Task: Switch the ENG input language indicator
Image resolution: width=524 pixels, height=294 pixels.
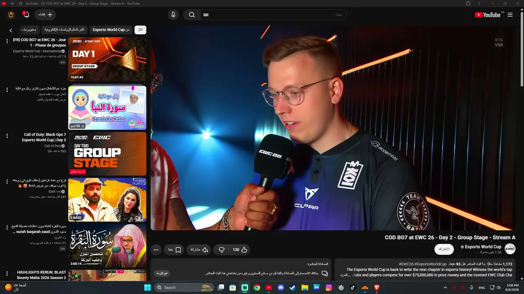Action: pos(482,287)
